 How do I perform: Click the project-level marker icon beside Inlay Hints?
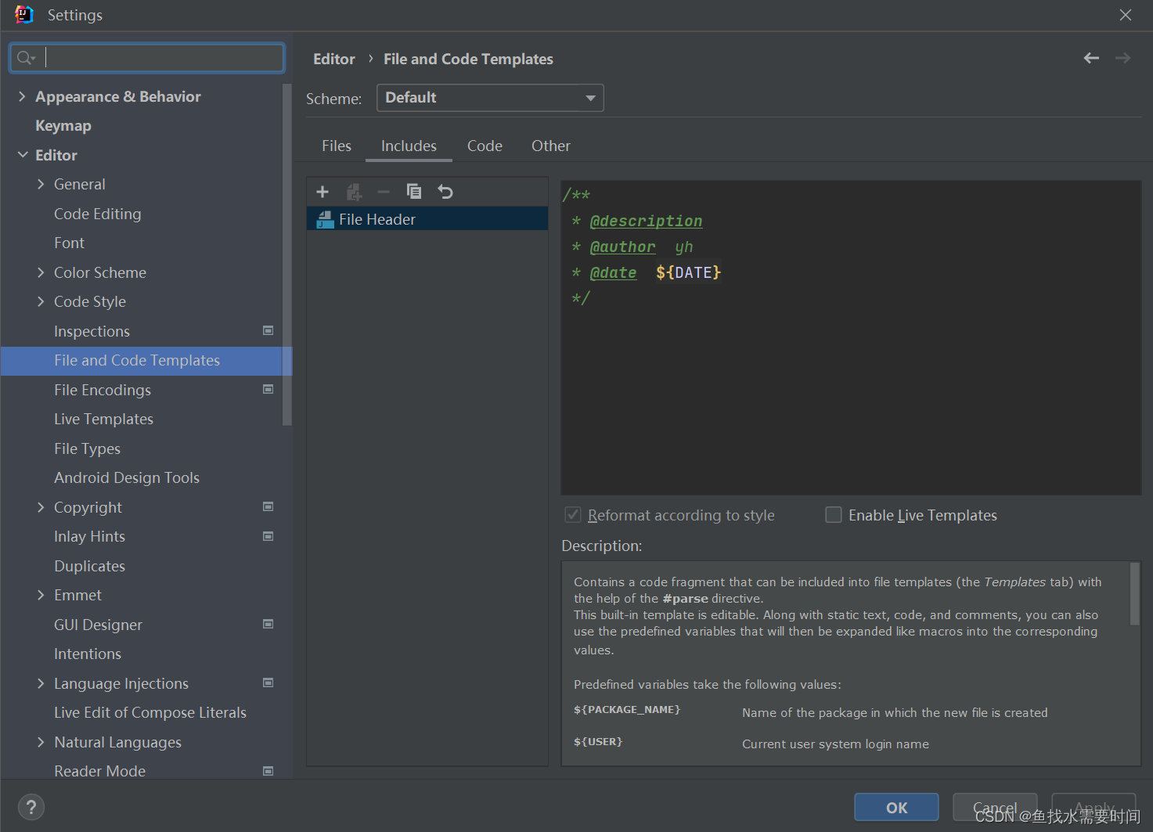click(268, 536)
